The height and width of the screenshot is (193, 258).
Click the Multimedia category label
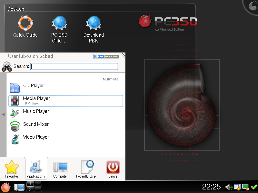(111, 79)
